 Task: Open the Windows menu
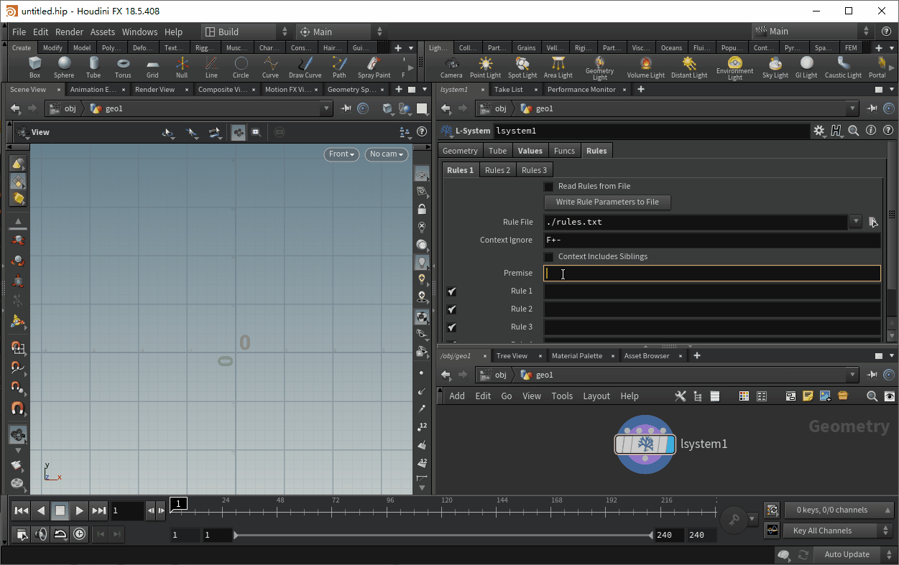coord(139,32)
